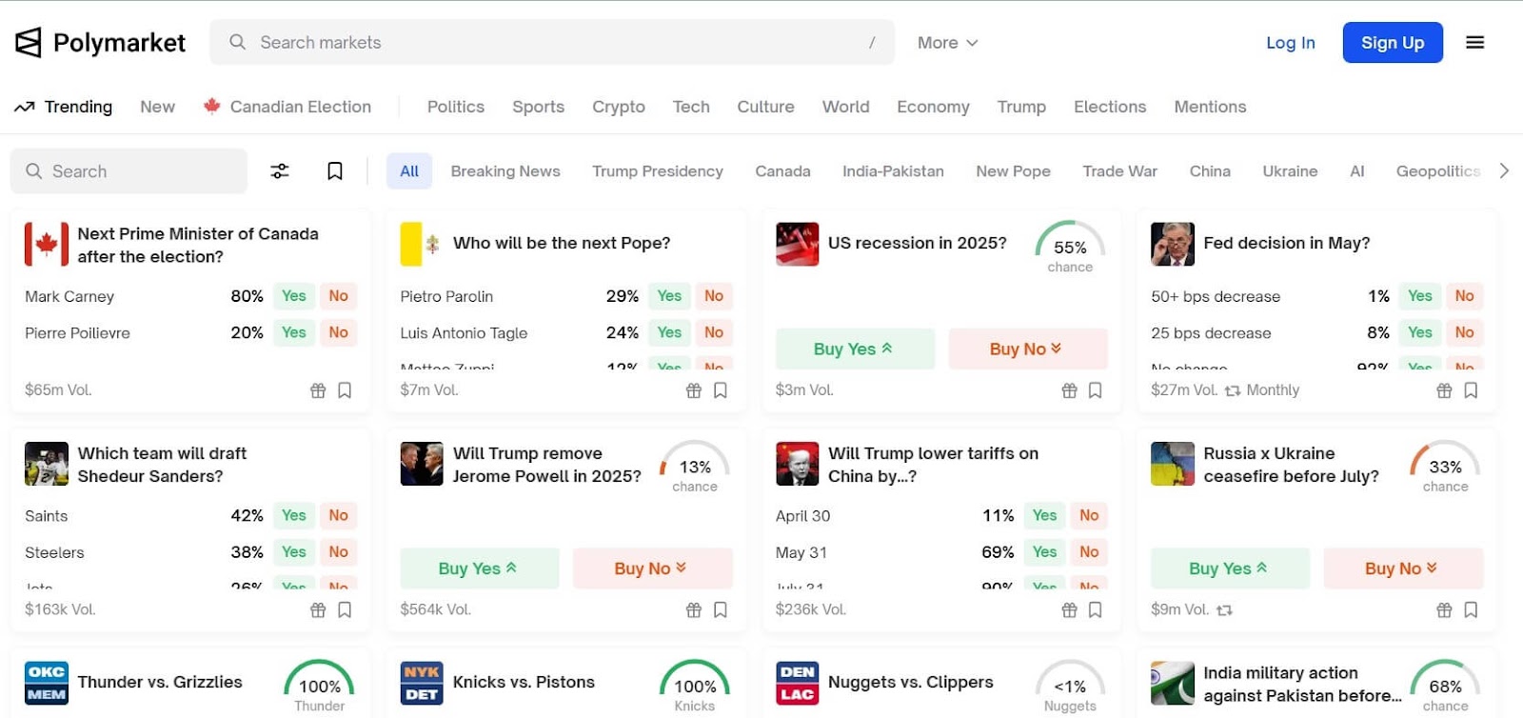
Task: Click Buy Yes on US recession market
Action: [854, 349]
